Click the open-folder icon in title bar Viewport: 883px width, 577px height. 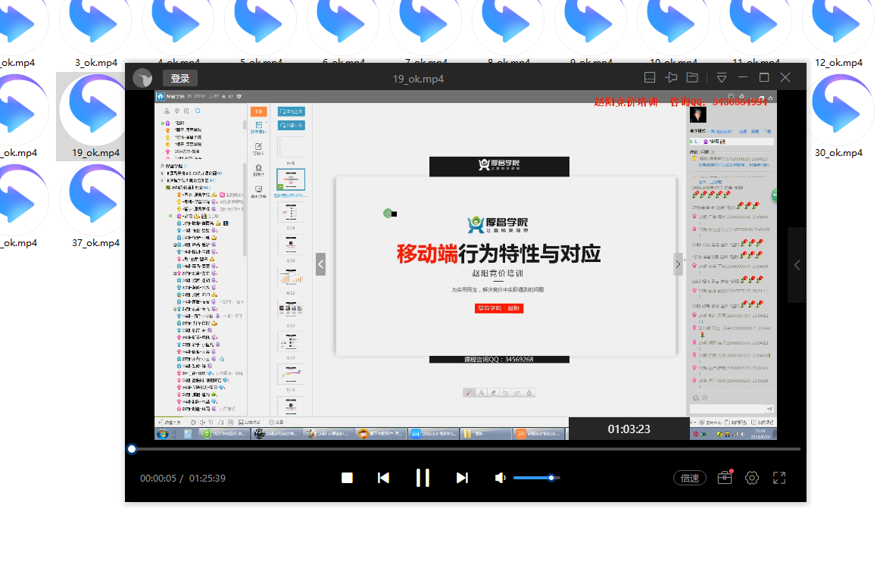[x=692, y=78]
